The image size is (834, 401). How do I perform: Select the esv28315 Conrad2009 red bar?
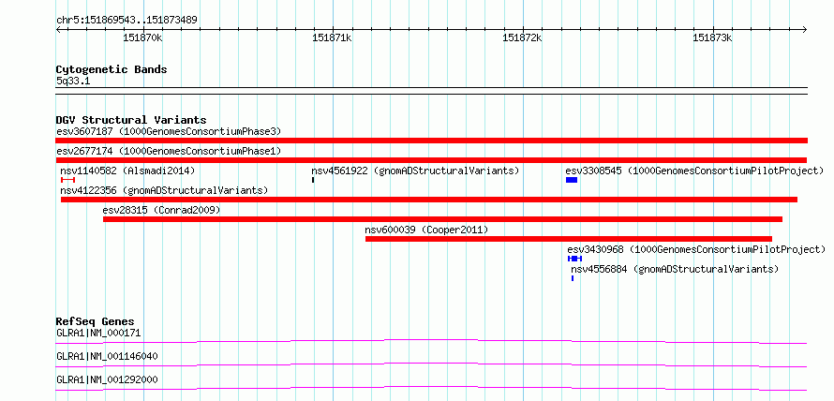[x=442, y=219]
